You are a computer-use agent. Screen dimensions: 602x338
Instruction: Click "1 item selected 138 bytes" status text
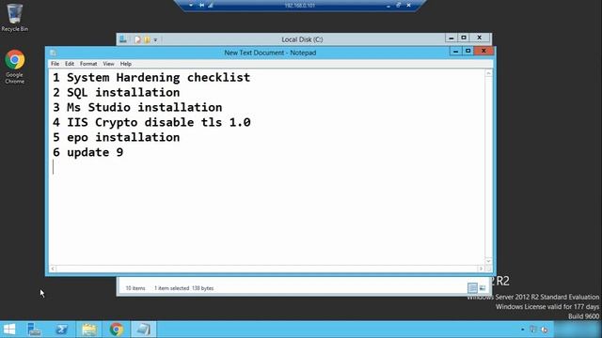(184, 288)
